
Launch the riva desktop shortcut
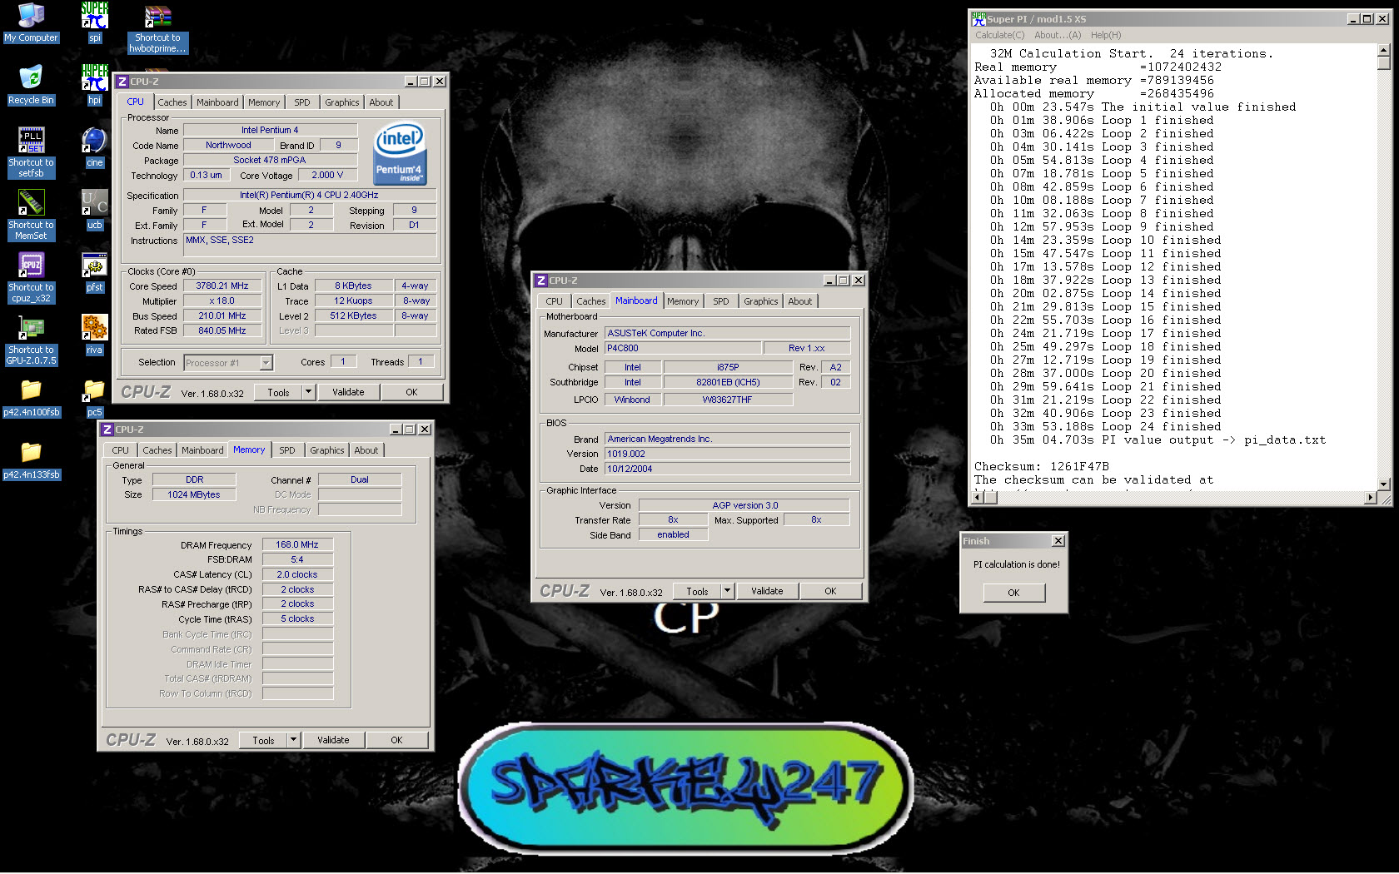pos(94,335)
